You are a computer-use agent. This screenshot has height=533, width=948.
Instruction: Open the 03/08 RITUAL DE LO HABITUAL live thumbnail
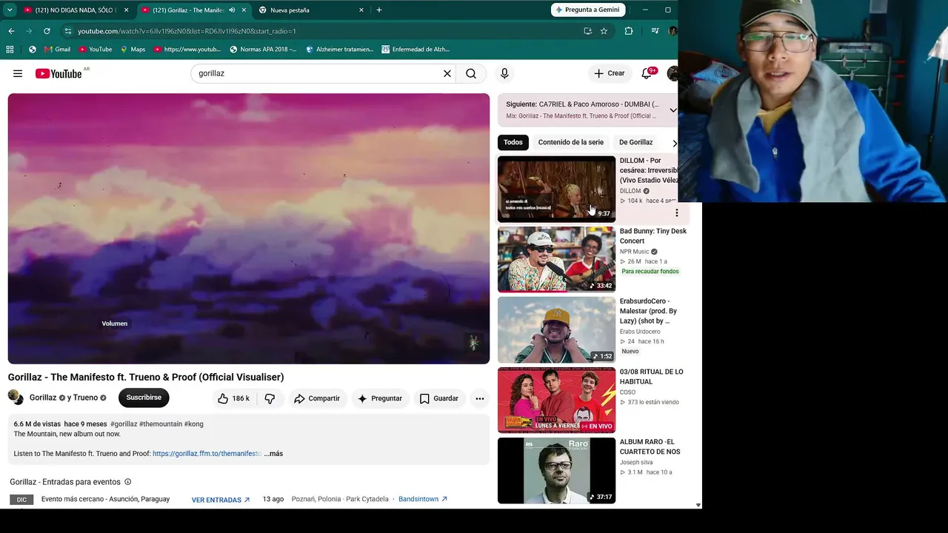pyautogui.click(x=556, y=400)
